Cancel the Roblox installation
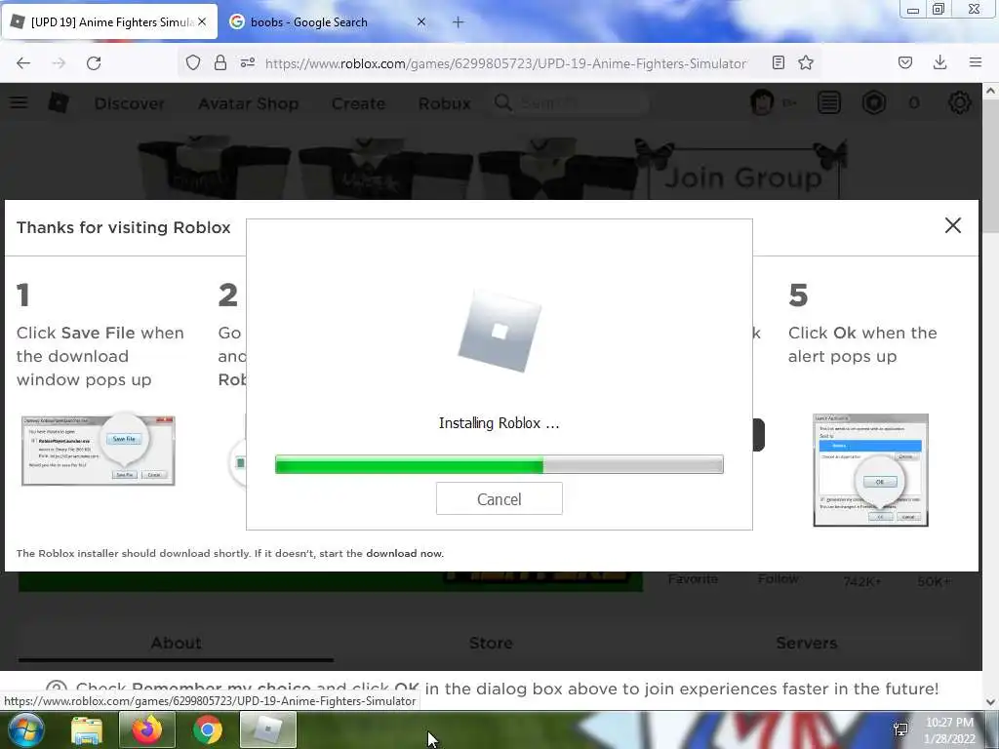This screenshot has width=999, height=749. pos(499,498)
